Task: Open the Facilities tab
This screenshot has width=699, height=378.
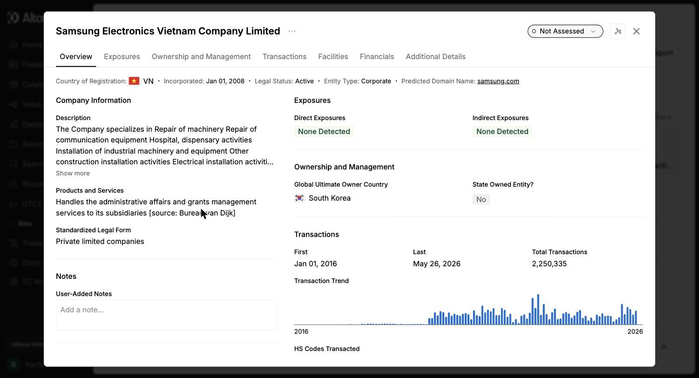Action: (333, 57)
